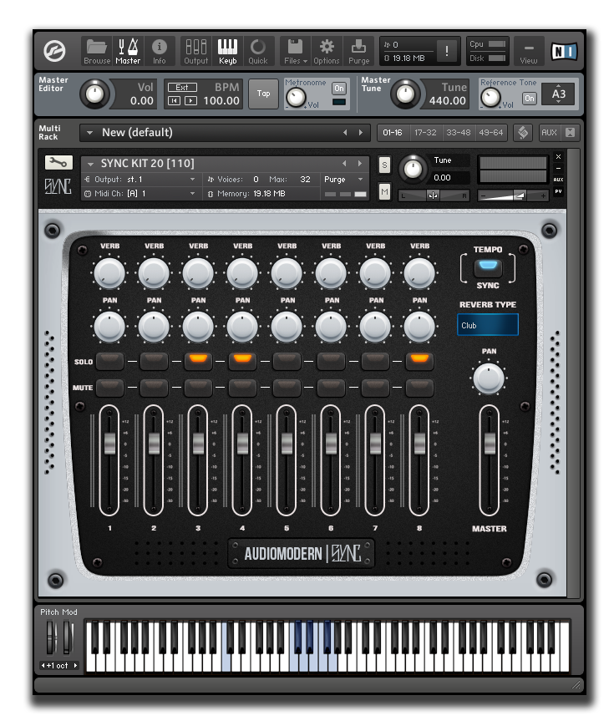Toggle the AUX sends panel
Viewport: 614px width, 726px height.
point(549,133)
